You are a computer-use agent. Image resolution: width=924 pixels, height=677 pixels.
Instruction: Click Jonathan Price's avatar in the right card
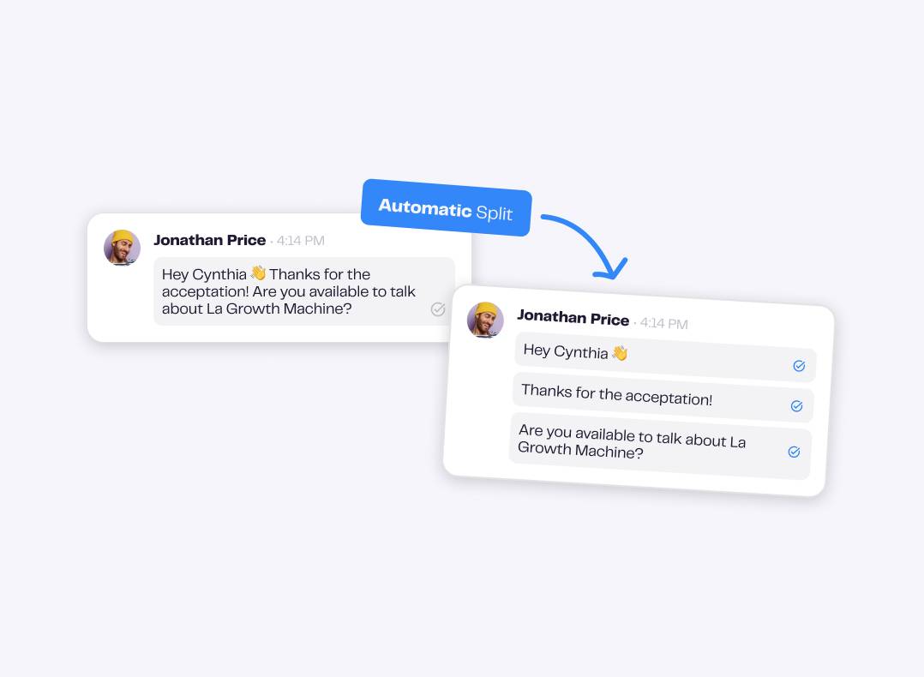coord(485,320)
